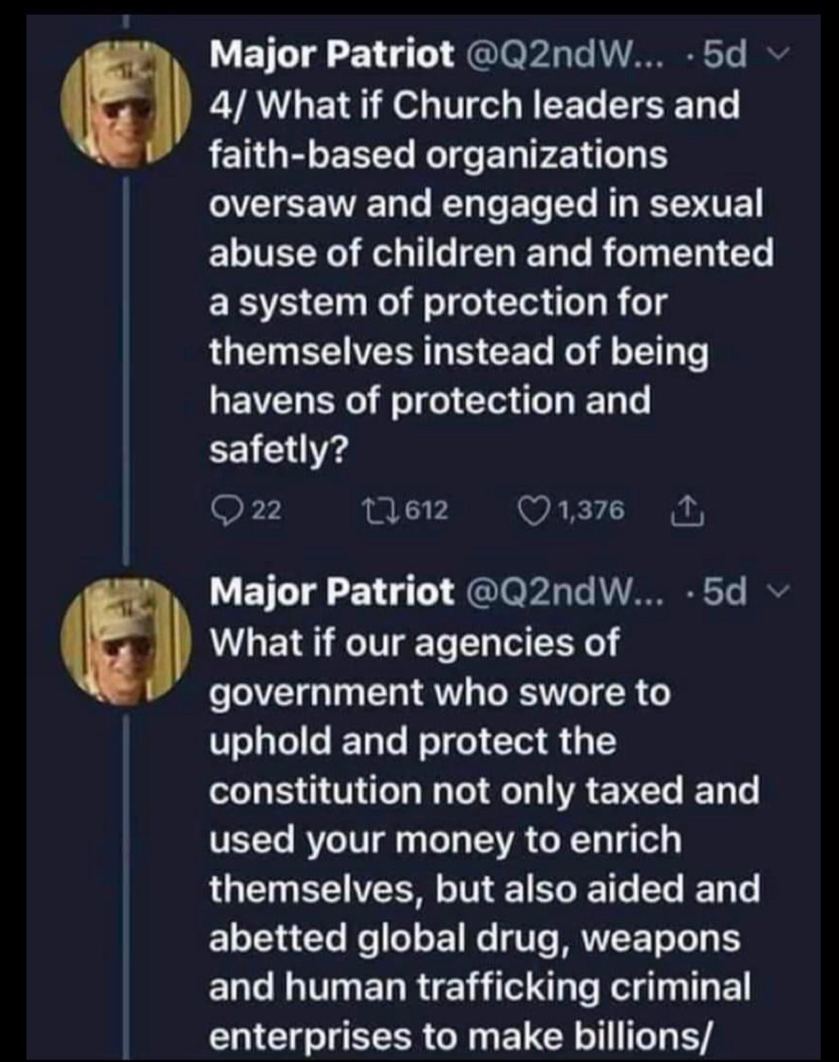Image resolution: width=839 pixels, height=1062 pixels.
Task: Expand the second tweet's options chevron
Action: pyautogui.click(x=778, y=591)
